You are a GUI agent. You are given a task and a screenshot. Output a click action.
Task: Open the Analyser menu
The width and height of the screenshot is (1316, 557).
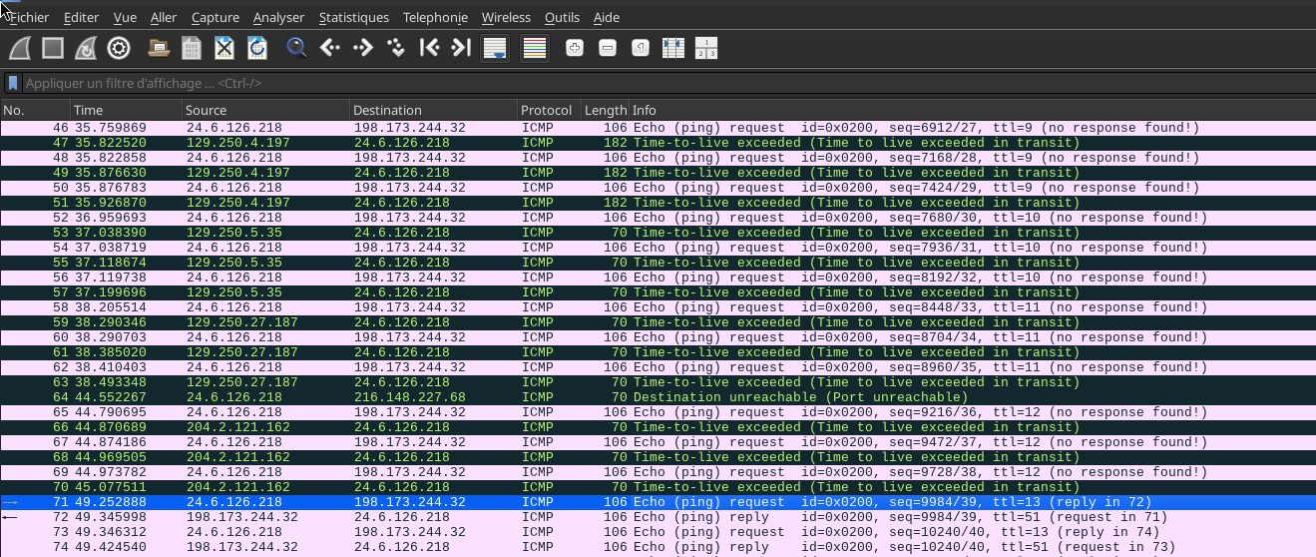coord(279,17)
